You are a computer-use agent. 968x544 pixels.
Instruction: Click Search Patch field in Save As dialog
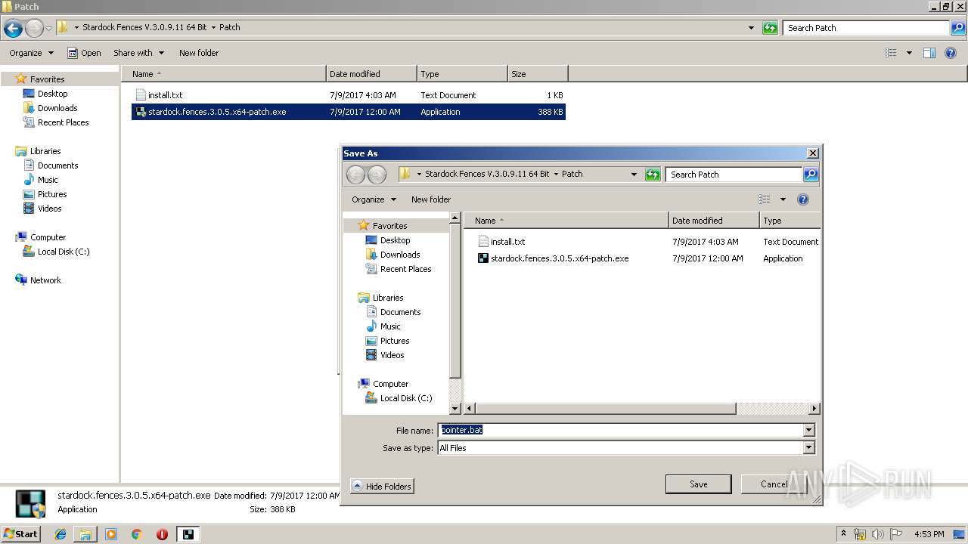734,175
